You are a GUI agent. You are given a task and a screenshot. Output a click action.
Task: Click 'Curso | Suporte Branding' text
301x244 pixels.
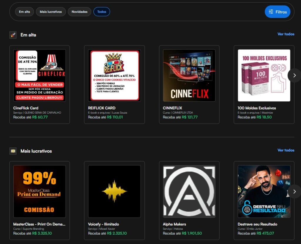point(29,229)
